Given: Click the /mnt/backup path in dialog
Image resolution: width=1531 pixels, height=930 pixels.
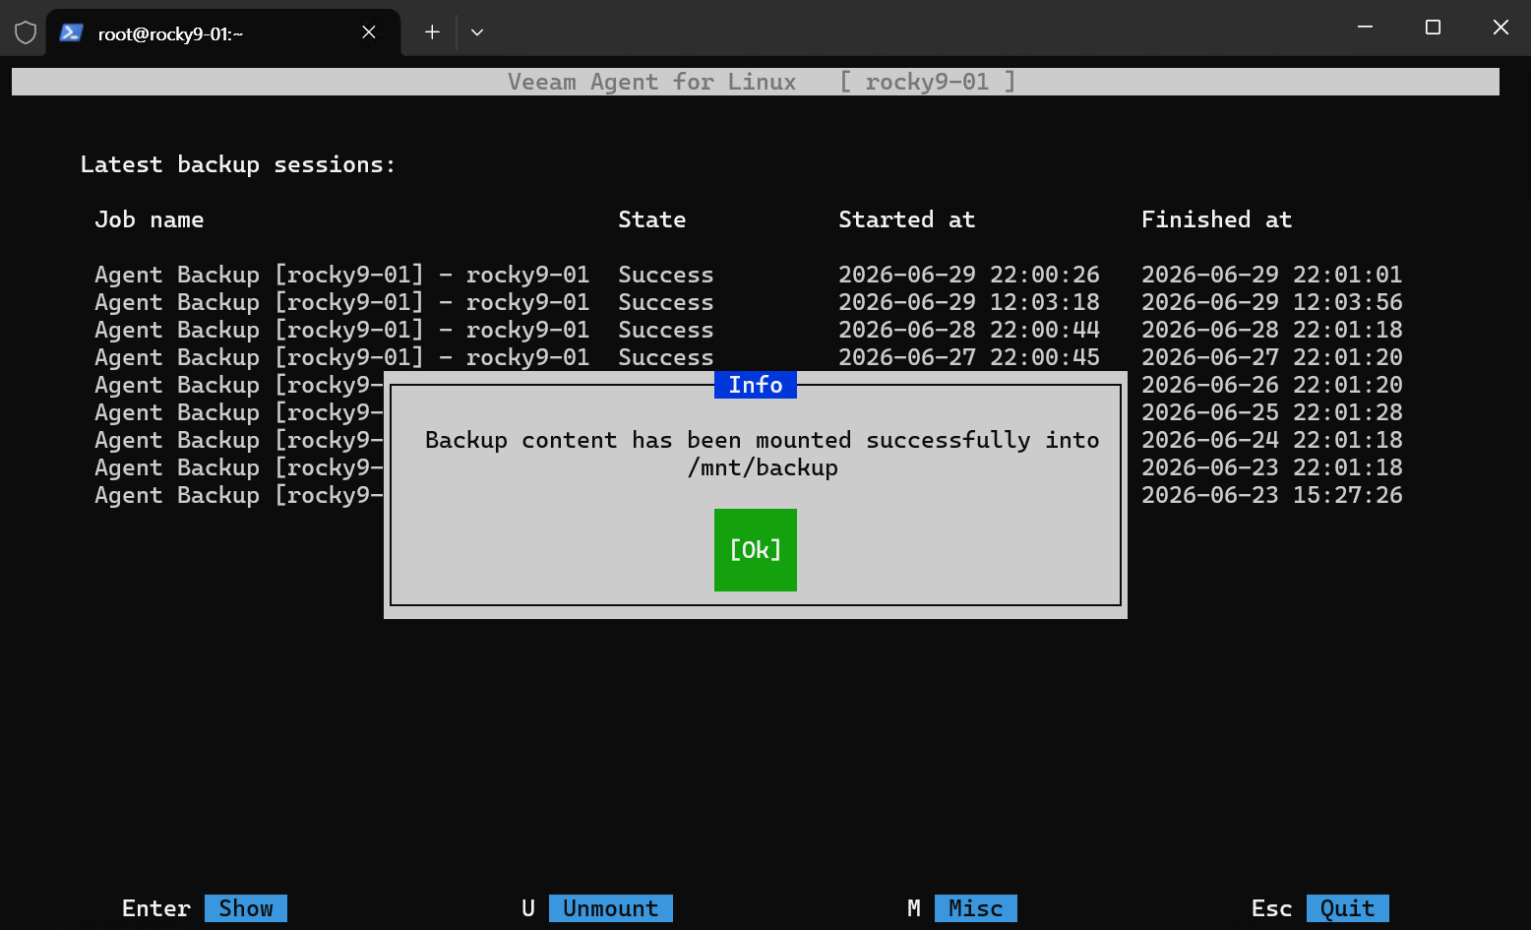Looking at the screenshot, I should [x=763, y=467].
